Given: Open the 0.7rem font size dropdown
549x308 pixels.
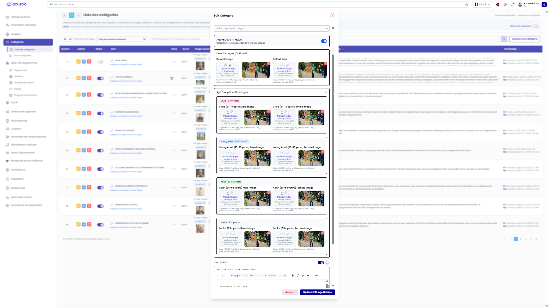Looking at the screenshot, I should (277, 276).
